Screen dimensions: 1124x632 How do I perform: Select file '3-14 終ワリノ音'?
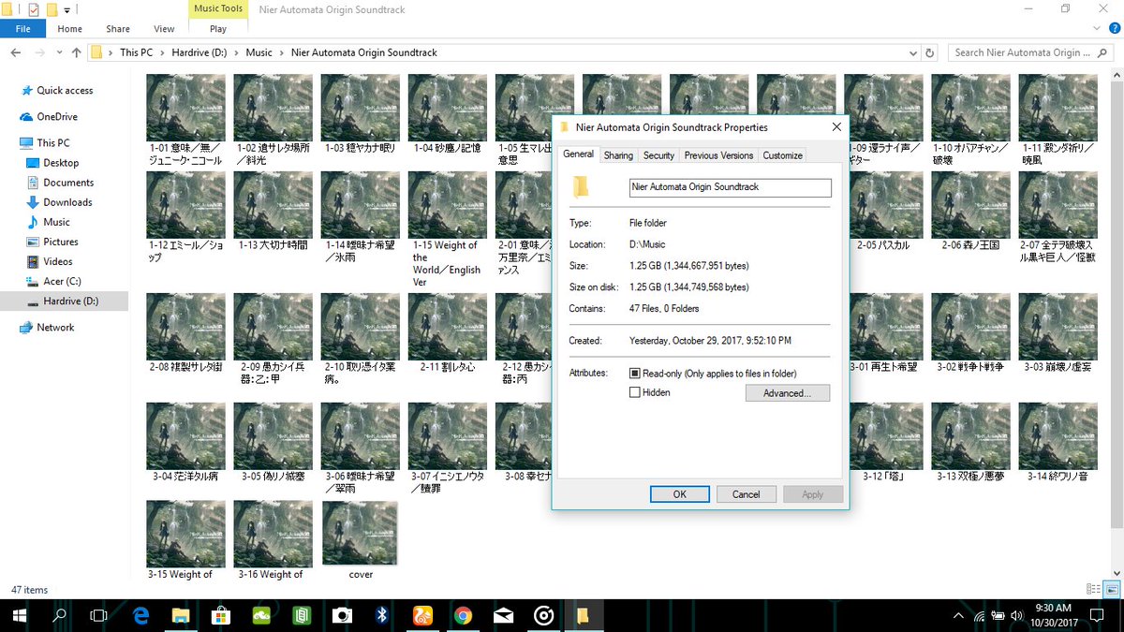coord(1057,443)
